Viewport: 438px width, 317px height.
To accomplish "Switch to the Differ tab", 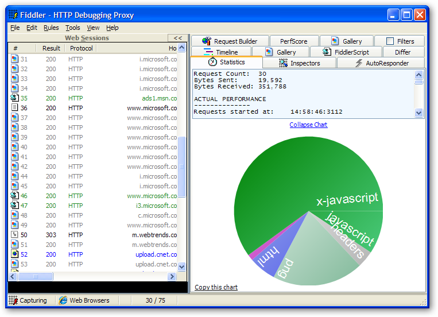I will 403,52.
